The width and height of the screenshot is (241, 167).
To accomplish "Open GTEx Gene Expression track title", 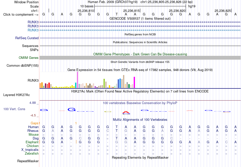I will [140, 70].
